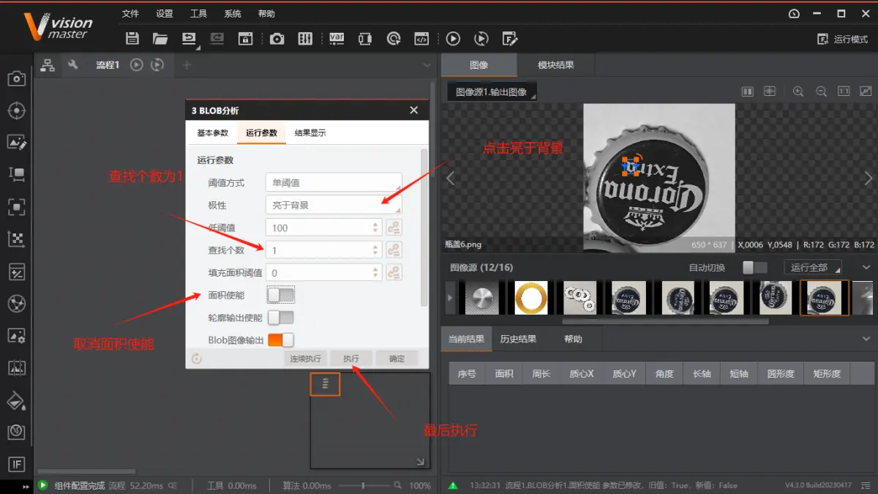The image size is (878, 494).
Task: Switch to 基本参数 tab in BLOB dialog
Action: (x=213, y=132)
